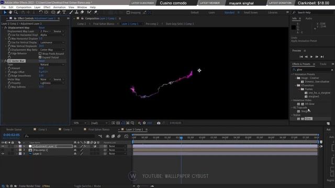
Task: Open the graph editor icon
Action: pyautogui.click(x=126, y=136)
